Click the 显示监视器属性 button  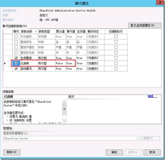coord(145,26)
